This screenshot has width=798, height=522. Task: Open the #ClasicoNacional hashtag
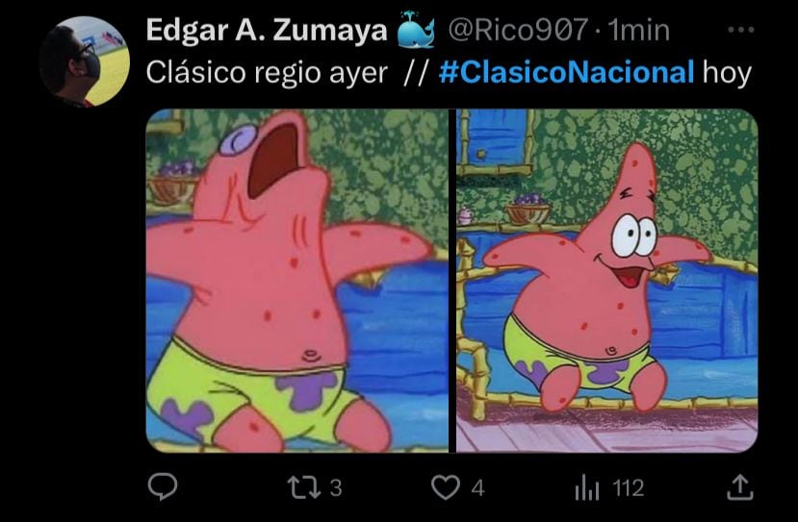click(566, 72)
